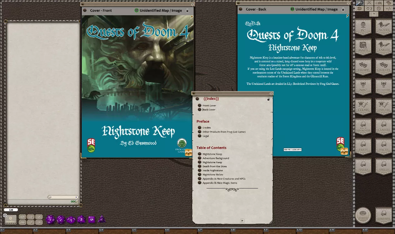This screenshot has width=395, height=234.
Task: Open the party info people icon
Action: (379, 3)
